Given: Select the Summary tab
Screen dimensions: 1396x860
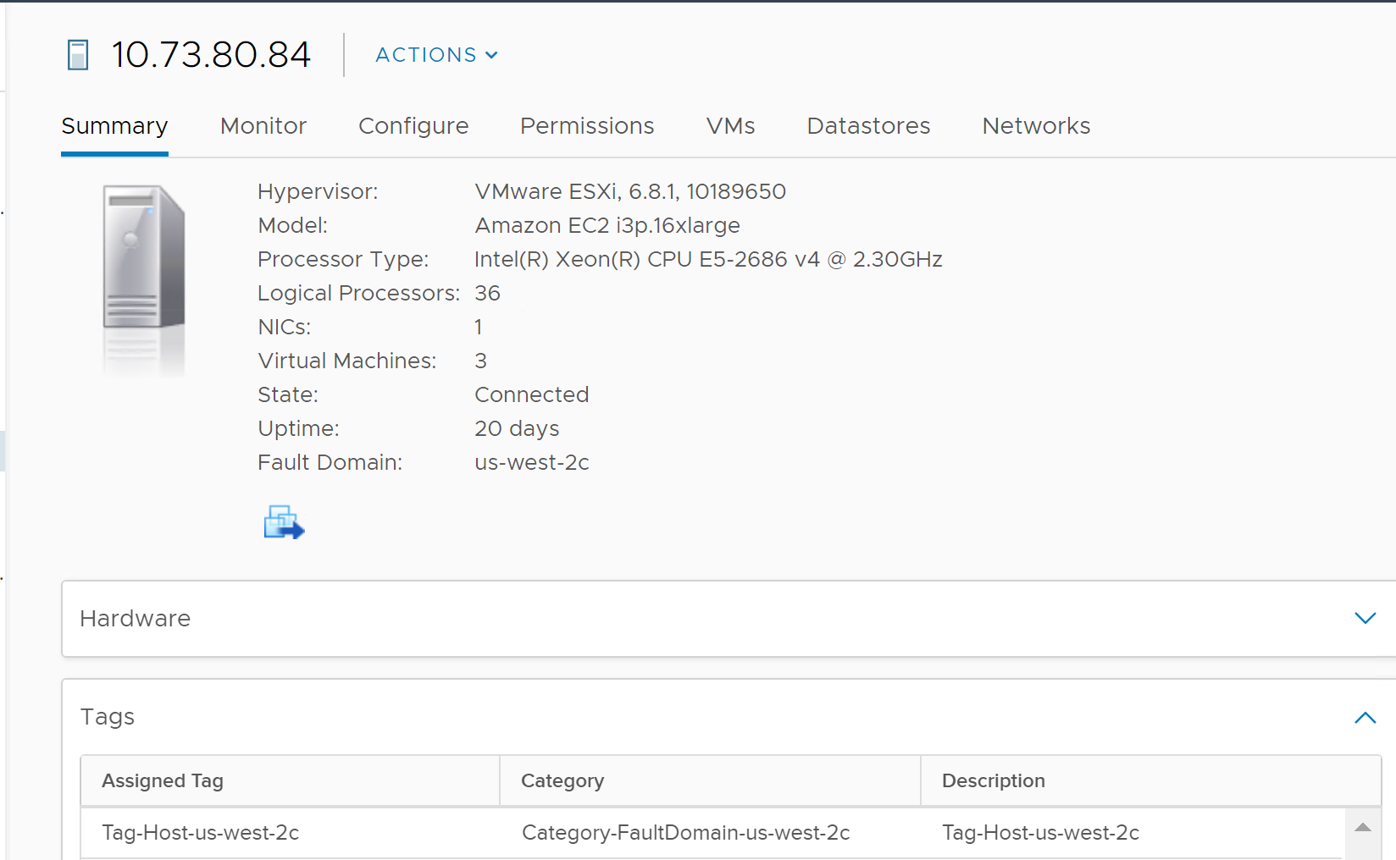Looking at the screenshot, I should click(x=114, y=126).
